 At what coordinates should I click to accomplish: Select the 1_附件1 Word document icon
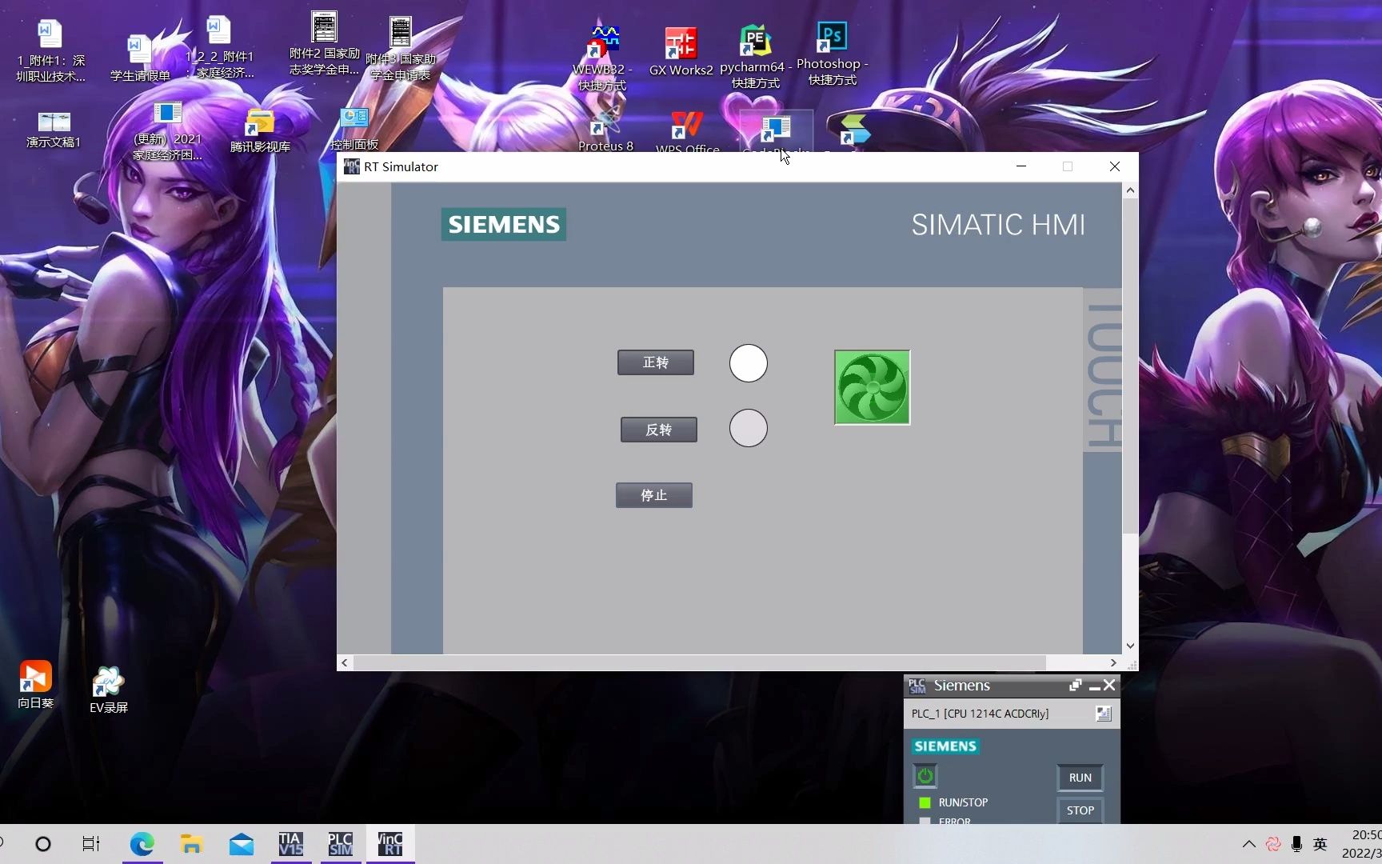(x=50, y=51)
